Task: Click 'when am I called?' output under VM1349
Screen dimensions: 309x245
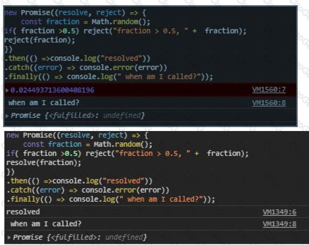Action: (x=46, y=224)
